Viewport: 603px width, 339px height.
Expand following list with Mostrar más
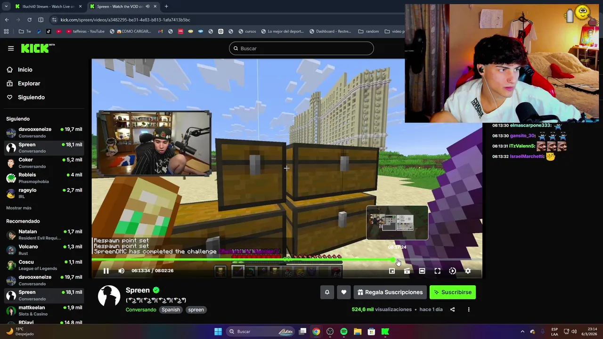click(x=19, y=208)
